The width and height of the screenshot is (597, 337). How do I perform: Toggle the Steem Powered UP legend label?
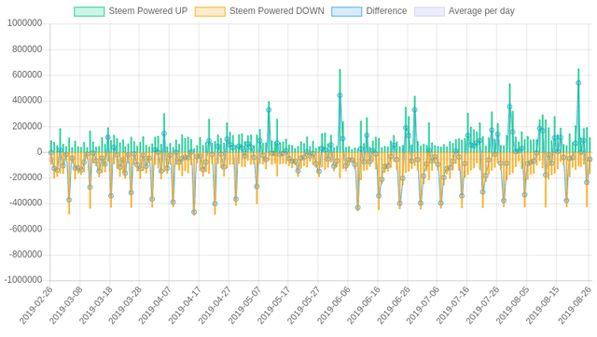point(148,11)
